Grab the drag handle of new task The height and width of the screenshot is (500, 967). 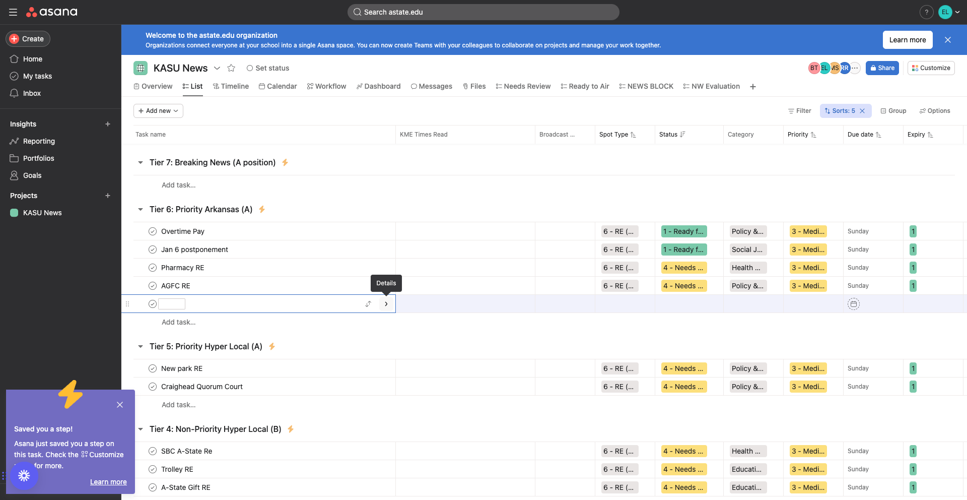click(127, 304)
